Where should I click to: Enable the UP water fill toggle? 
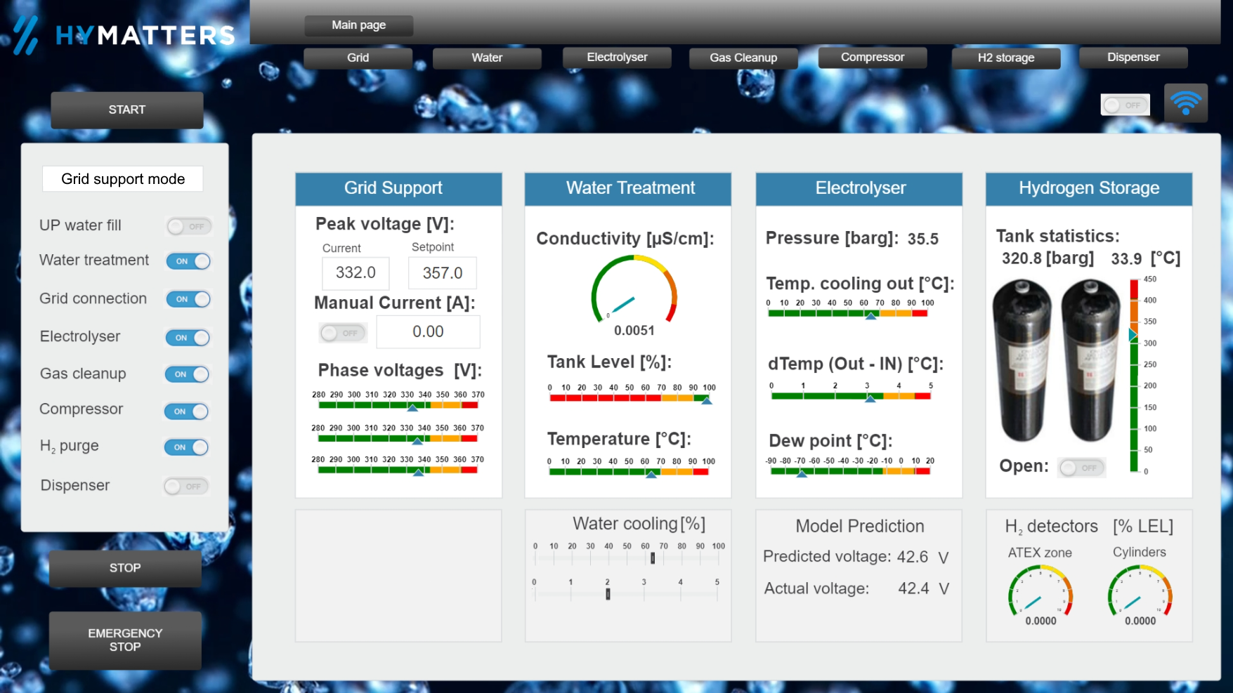[189, 226]
